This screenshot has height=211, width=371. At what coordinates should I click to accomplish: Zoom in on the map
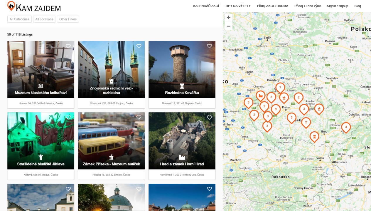click(x=228, y=17)
